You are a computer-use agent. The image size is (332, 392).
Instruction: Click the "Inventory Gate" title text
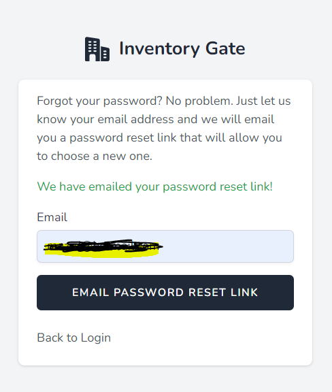coord(182,48)
